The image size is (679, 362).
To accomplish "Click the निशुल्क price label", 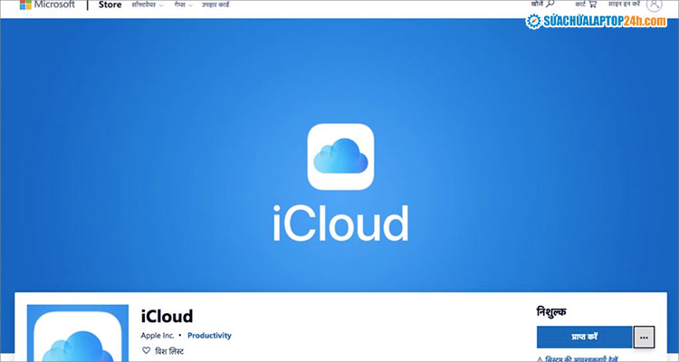I will [x=551, y=311].
